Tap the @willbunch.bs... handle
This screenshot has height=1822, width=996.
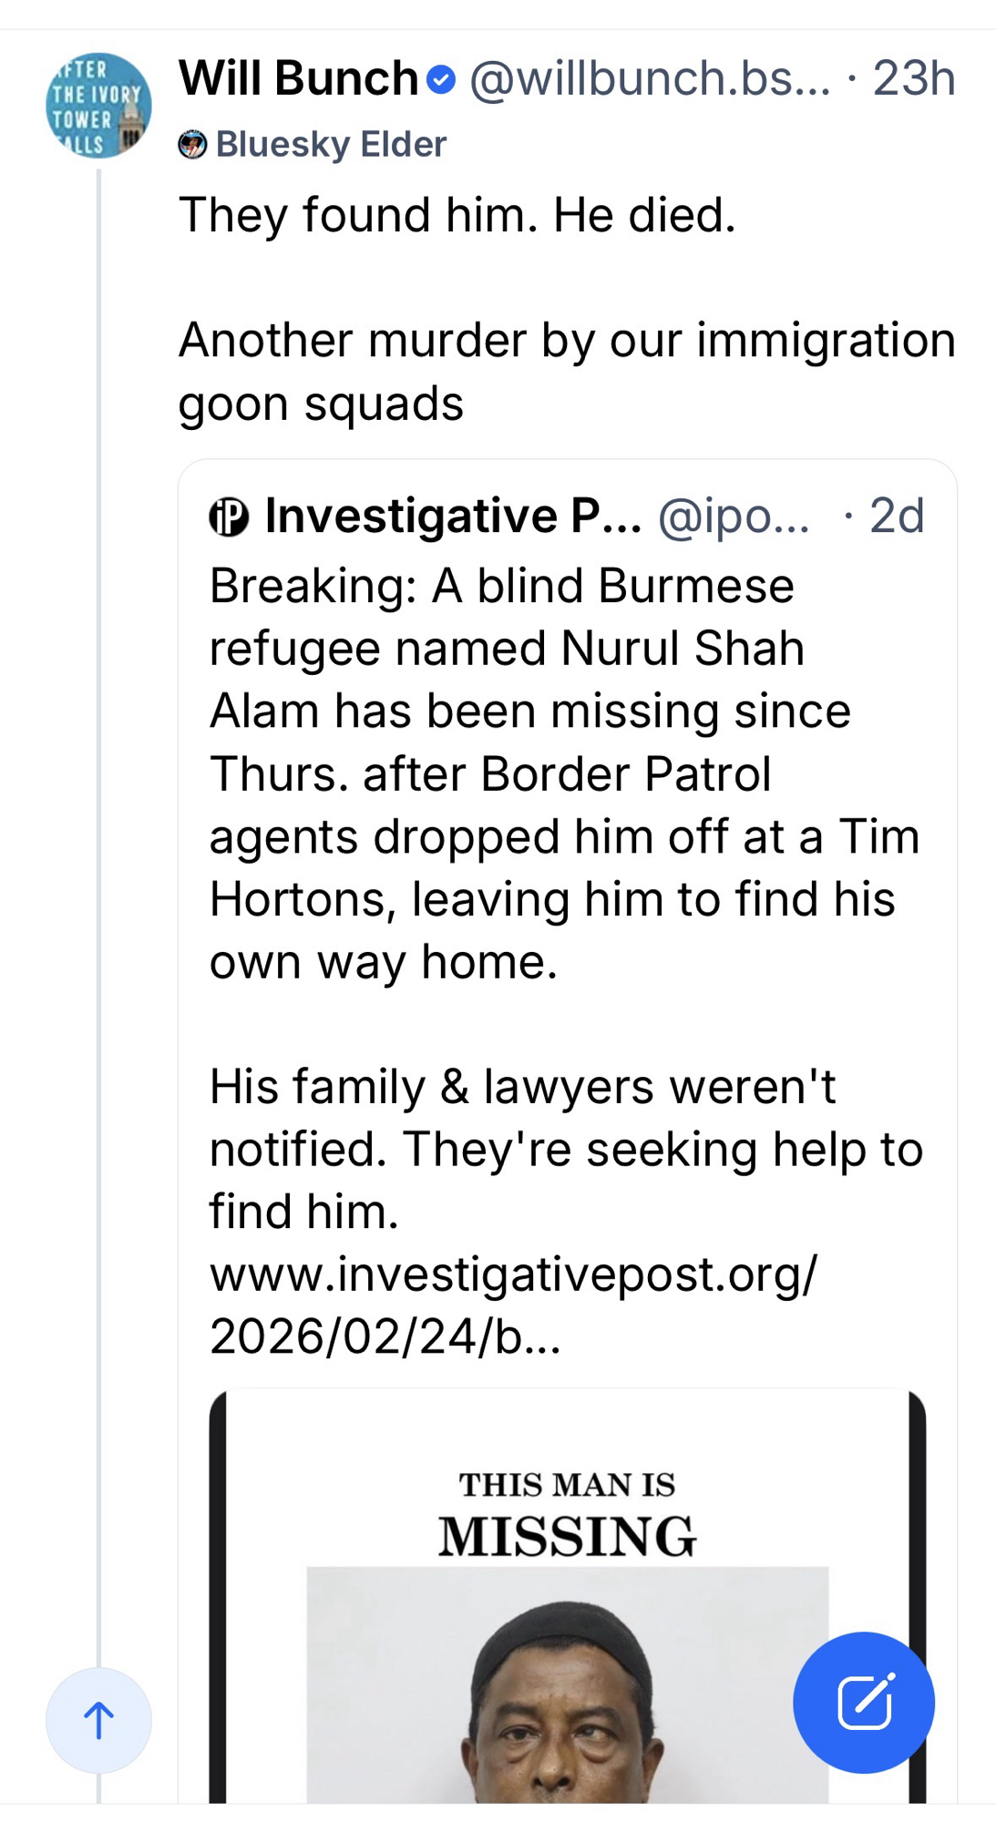(x=649, y=79)
